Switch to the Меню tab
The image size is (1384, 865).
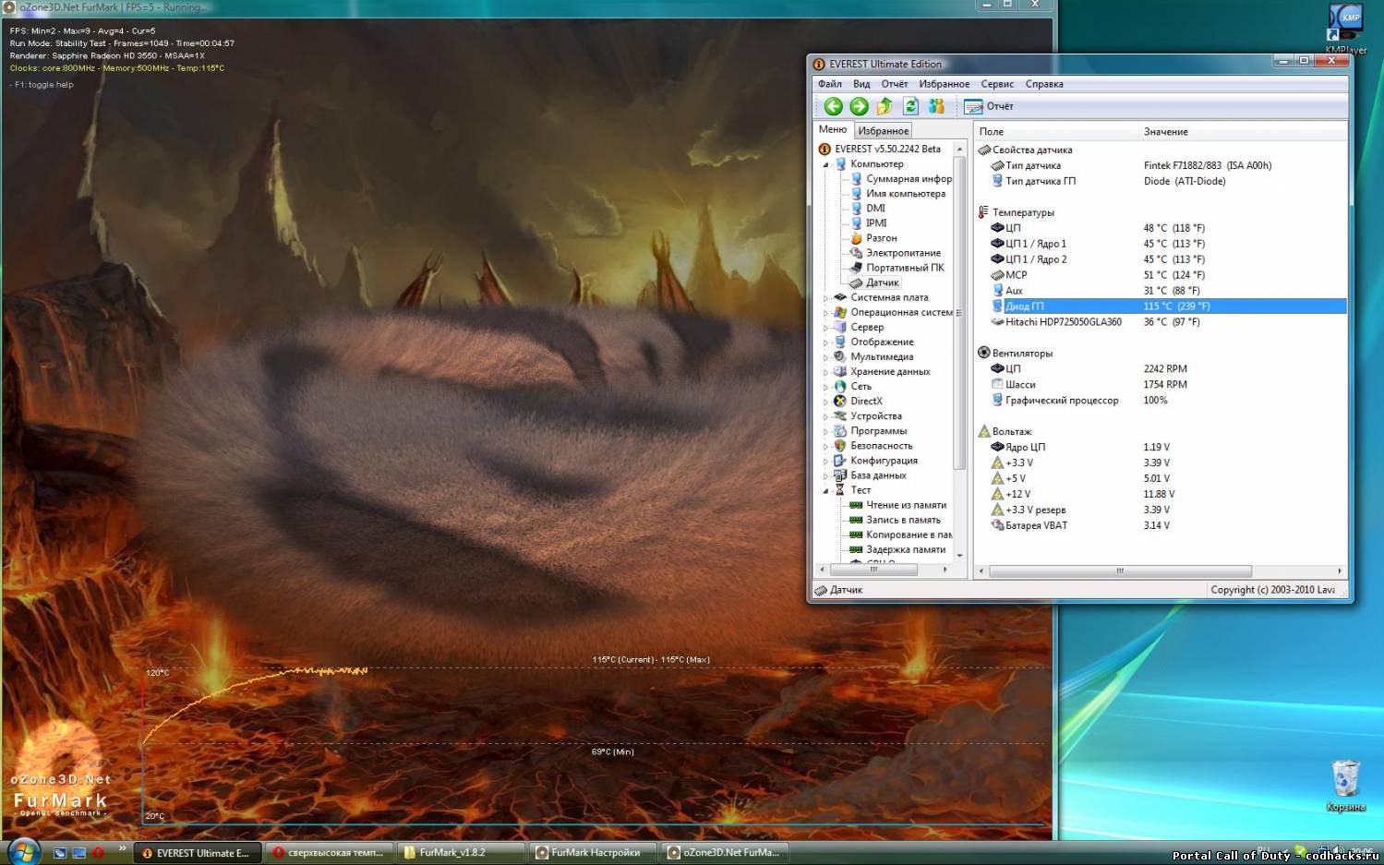click(833, 130)
